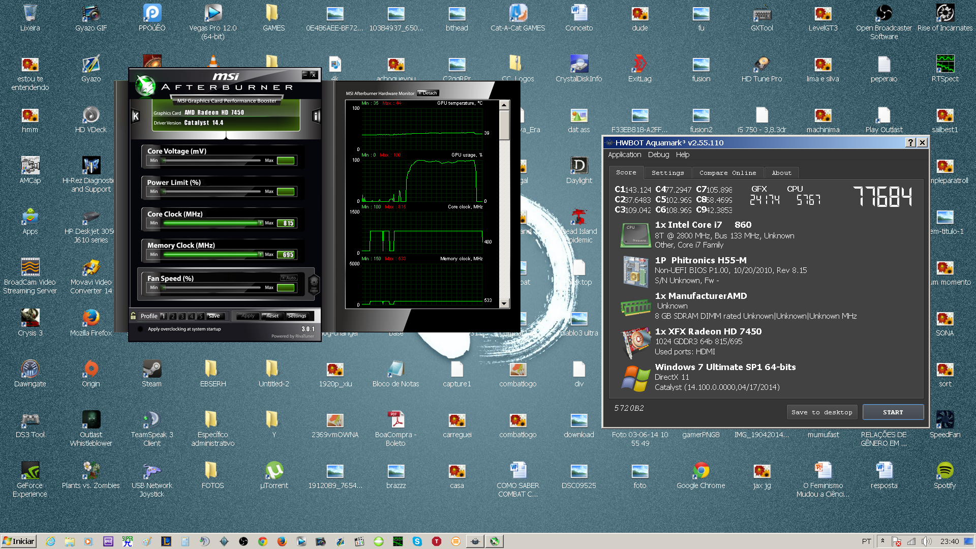
Task: Click Memory Clock value field 695
Action: 286,255
